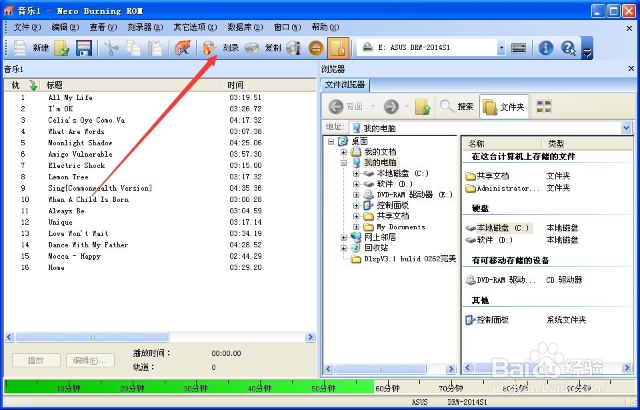Image resolution: width=640 pixels, height=410 pixels.
Task: Launch the Nero Express icon with the flame
Action: point(182,48)
